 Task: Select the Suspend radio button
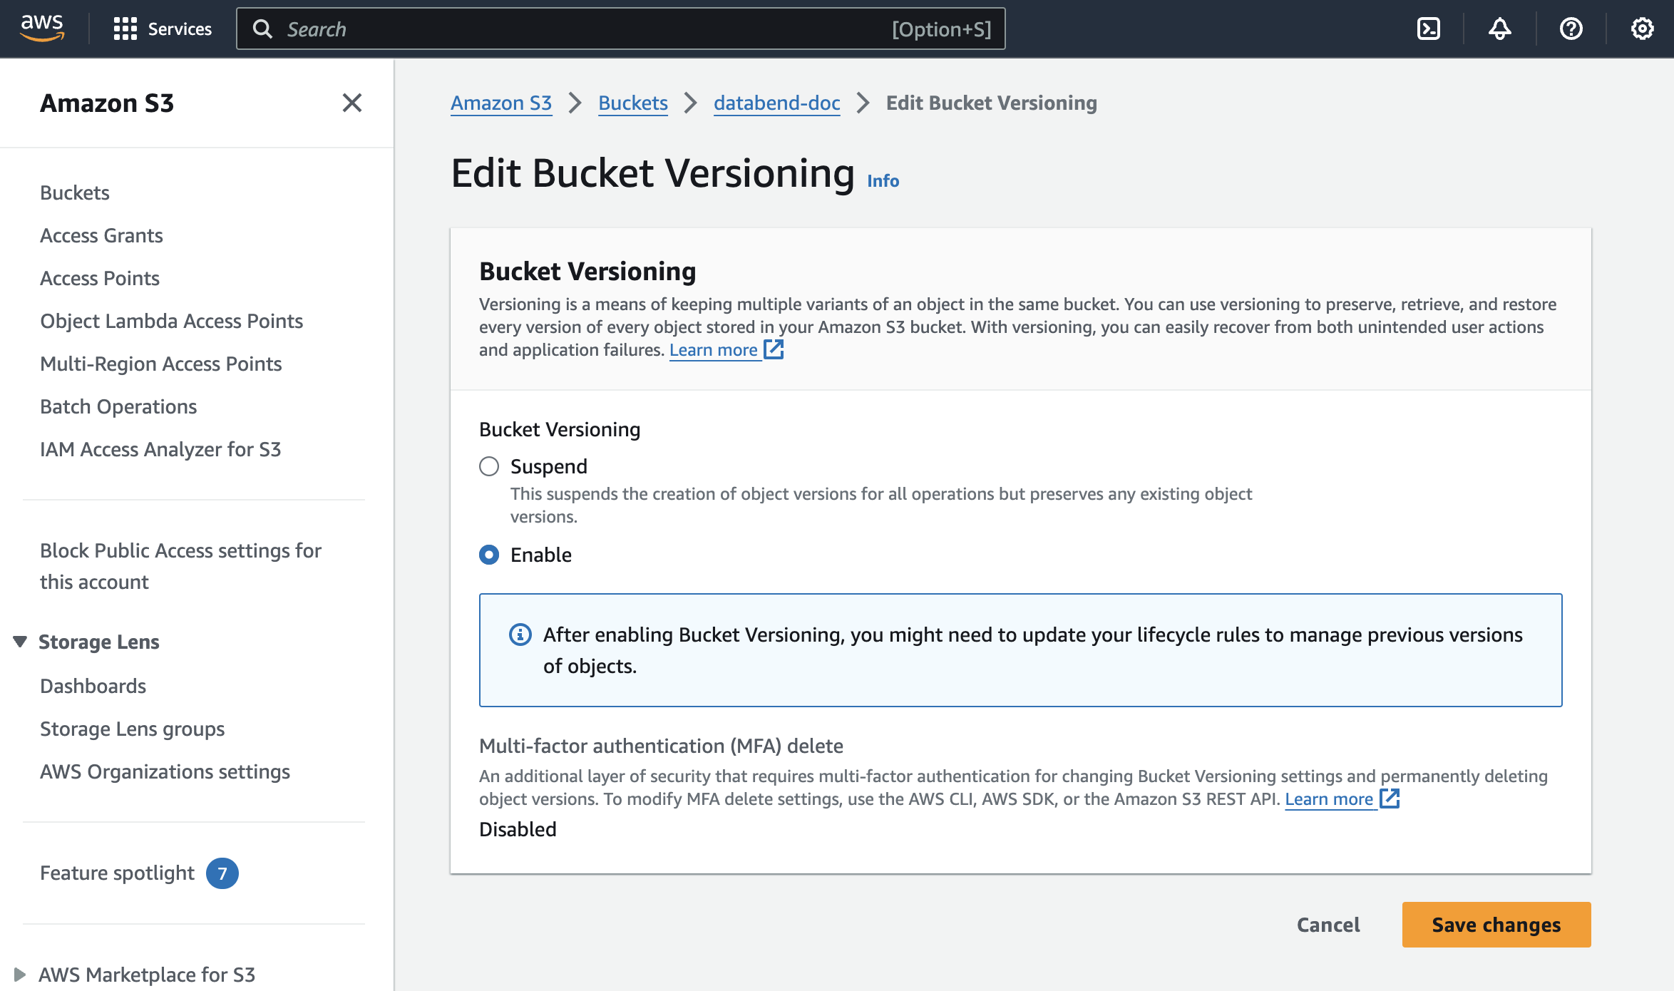(489, 466)
